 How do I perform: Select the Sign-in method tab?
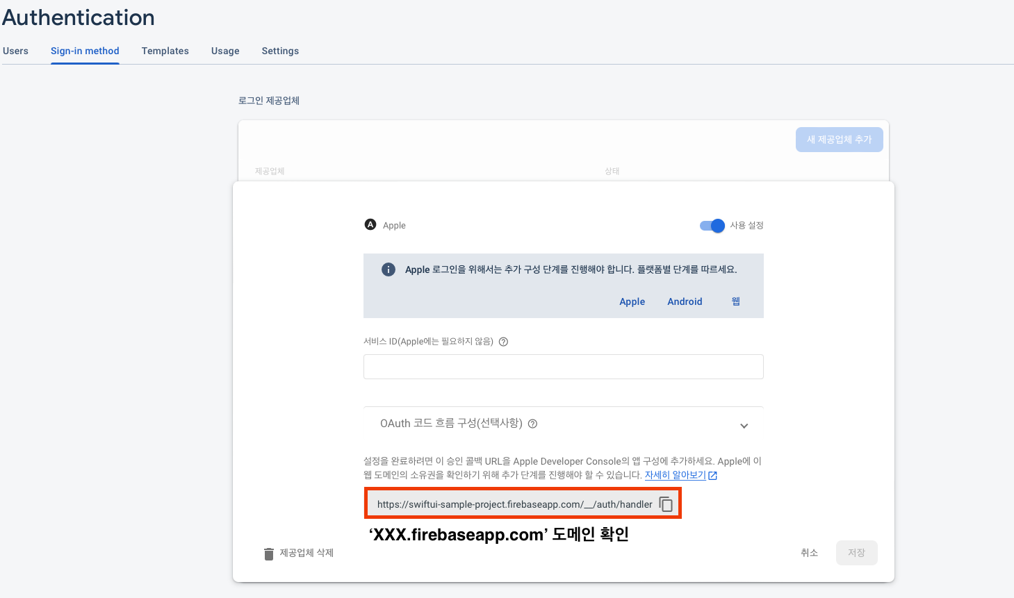click(x=85, y=51)
